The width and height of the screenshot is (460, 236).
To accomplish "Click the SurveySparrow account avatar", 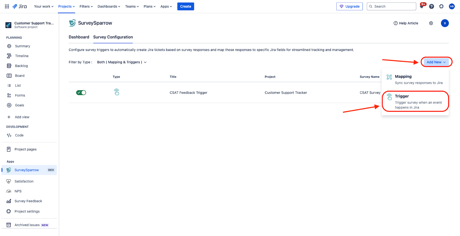I will tap(445, 23).
